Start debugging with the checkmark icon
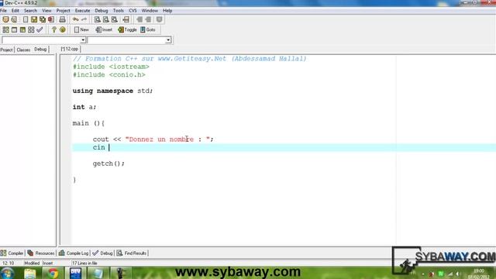 tap(40, 29)
